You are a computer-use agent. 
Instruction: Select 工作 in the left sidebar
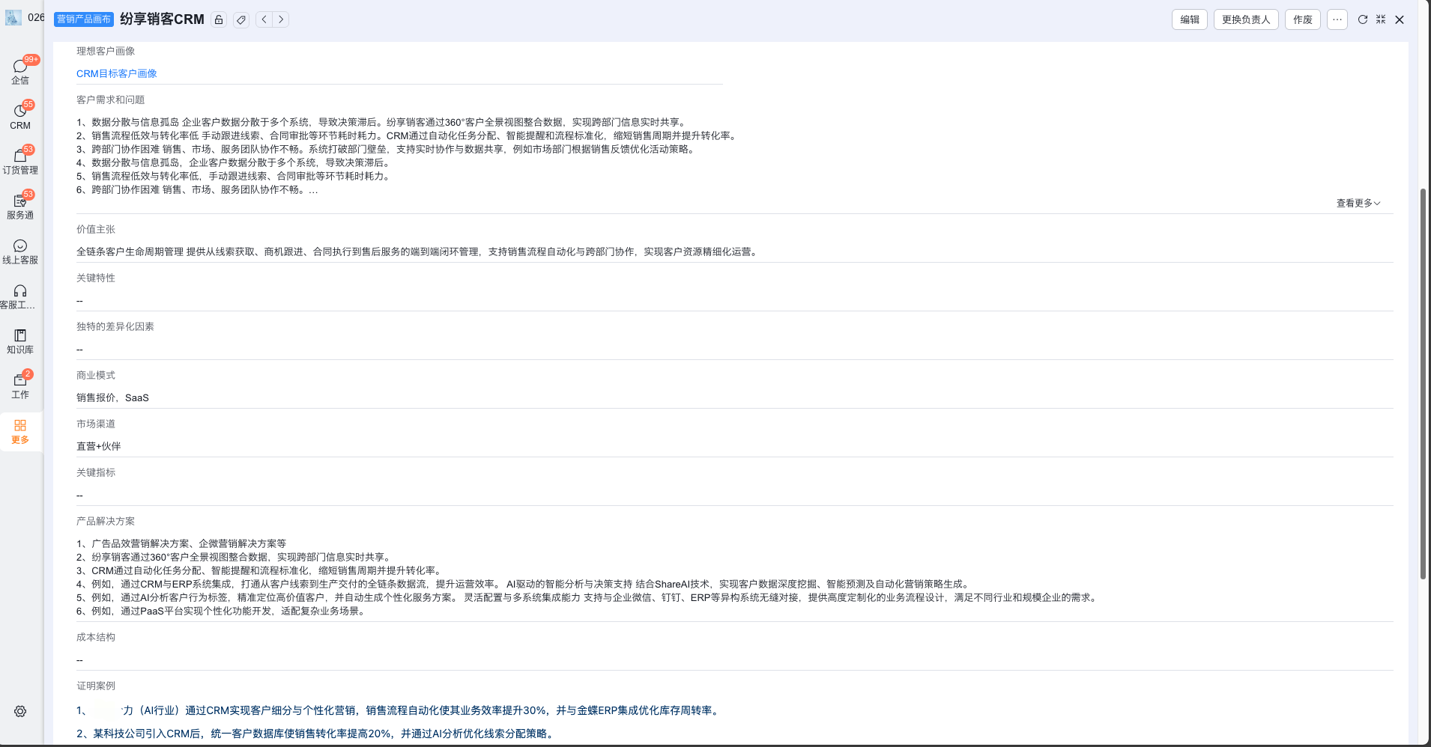(x=20, y=385)
